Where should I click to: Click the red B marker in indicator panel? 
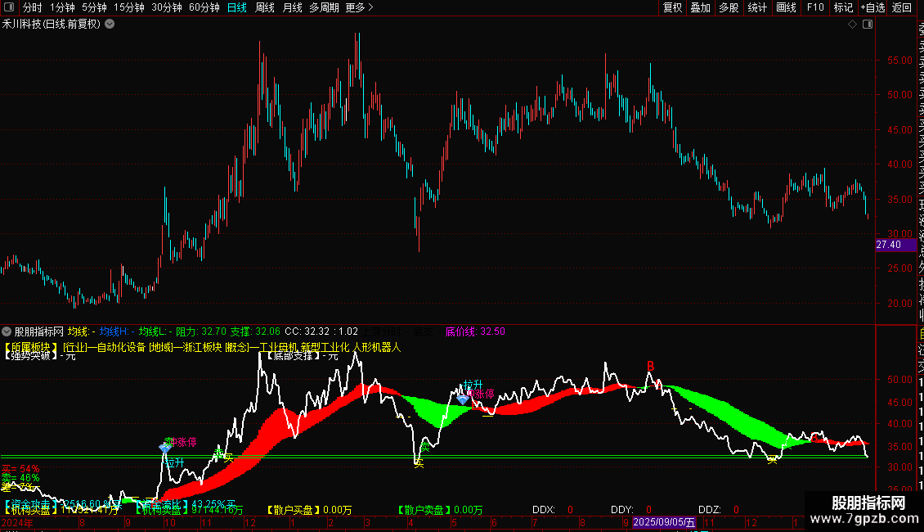[x=651, y=367]
